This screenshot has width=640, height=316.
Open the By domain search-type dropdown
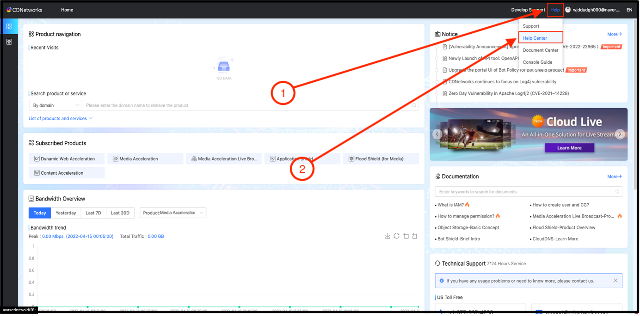(55, 105)
